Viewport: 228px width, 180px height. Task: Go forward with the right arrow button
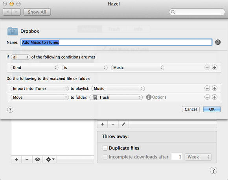coord(16,12)
